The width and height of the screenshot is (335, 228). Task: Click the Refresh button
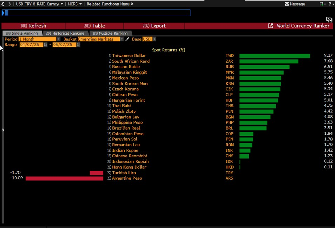(33, 26)
